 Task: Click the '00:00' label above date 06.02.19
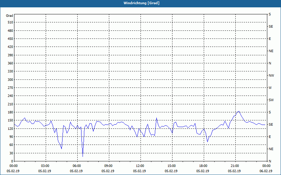(267, 166)
